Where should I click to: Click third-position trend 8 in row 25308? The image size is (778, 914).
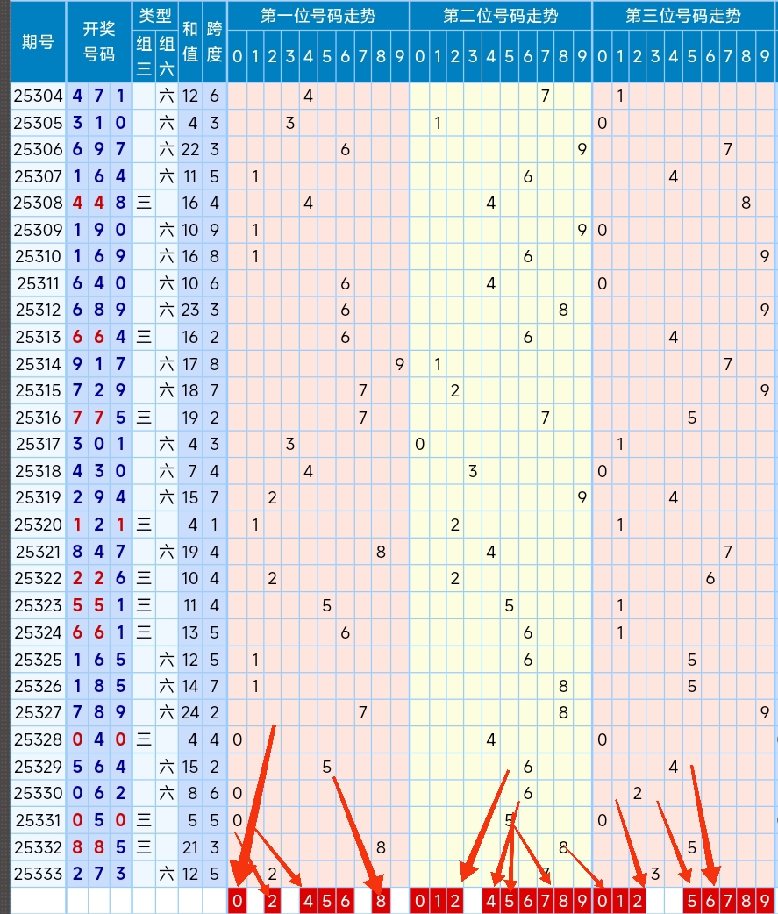[x=746, y=203]
